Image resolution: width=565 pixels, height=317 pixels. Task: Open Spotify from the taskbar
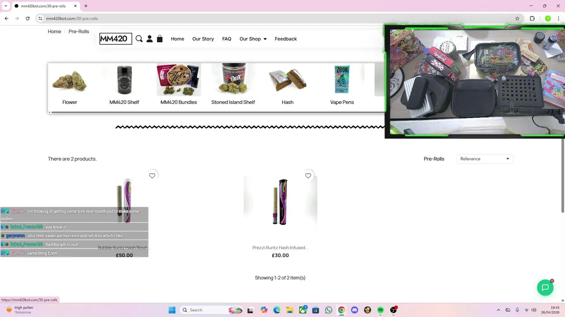[380, 310]
